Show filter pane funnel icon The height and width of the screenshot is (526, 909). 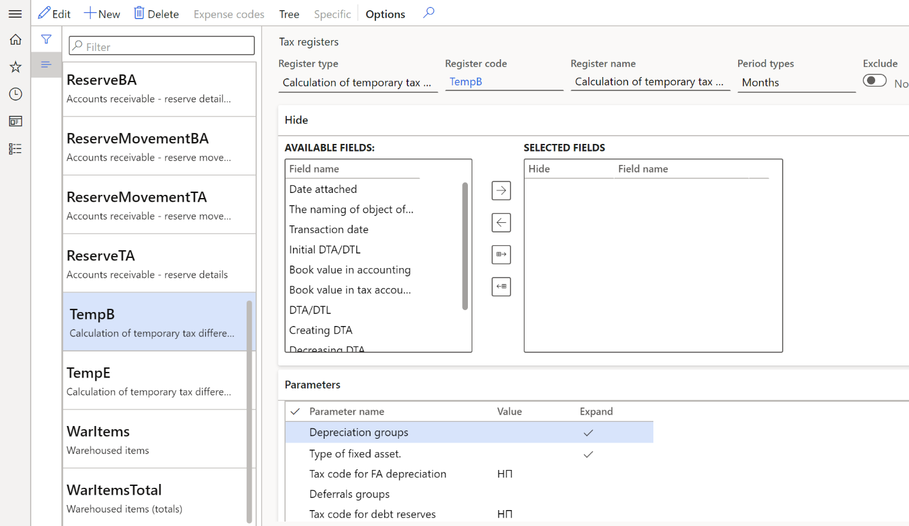46,39
